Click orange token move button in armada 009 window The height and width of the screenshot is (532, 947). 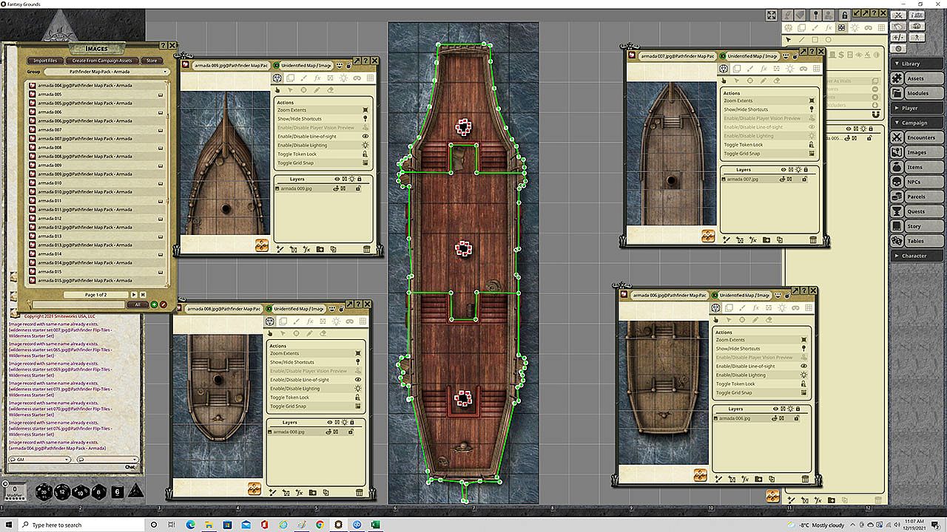pyautogui.click(x=262, y=245)
